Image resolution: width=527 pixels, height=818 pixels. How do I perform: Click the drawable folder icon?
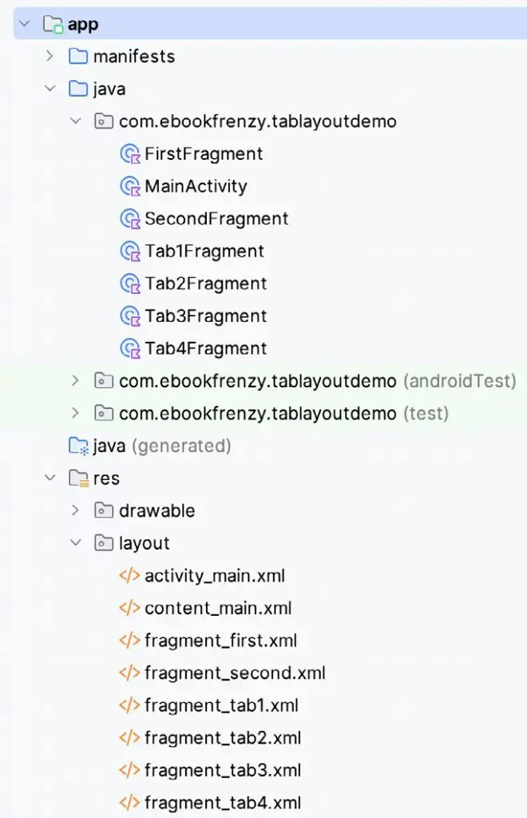click(x=103, y=510)
